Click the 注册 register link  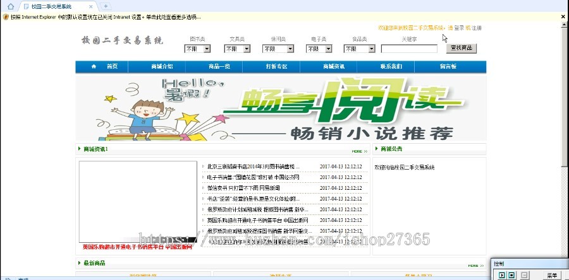tap(477, 28)
